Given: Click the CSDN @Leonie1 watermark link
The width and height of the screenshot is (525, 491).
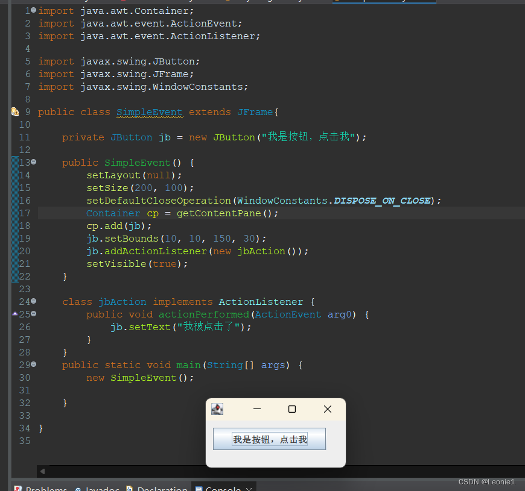Looking at the screenshot, I should click(x=486, y=481).
